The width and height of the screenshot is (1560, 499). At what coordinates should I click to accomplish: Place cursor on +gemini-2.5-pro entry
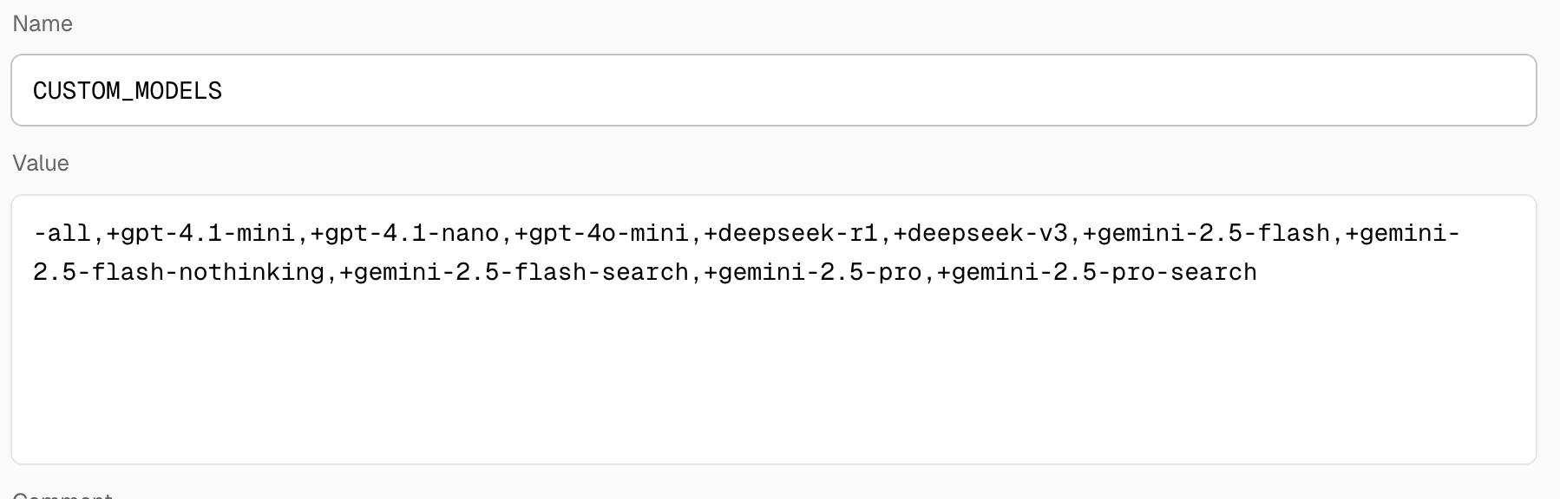click(813, 272)
